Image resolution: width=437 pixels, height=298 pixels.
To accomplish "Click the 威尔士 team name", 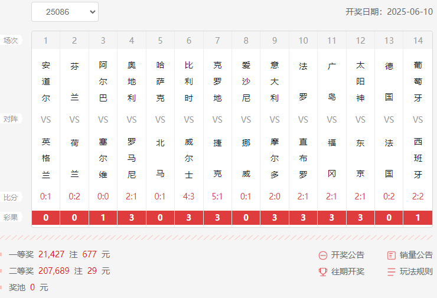I will pos(189,158).
